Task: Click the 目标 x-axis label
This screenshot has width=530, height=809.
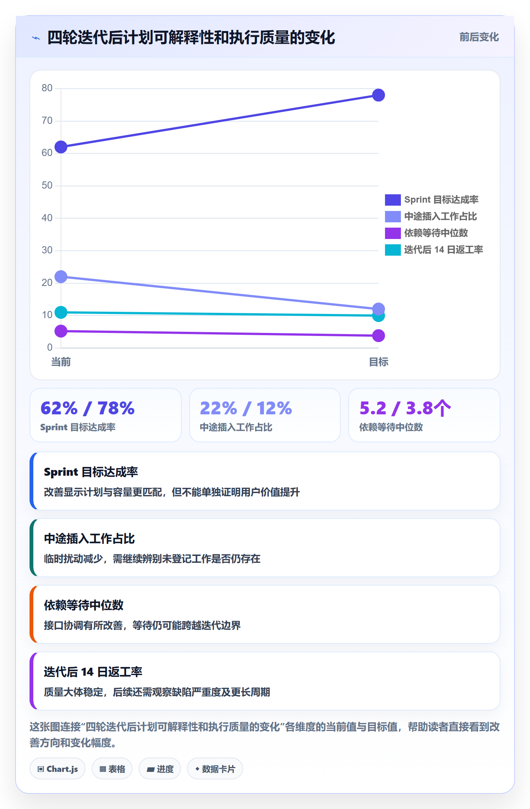Action: (x=379, y=362)
